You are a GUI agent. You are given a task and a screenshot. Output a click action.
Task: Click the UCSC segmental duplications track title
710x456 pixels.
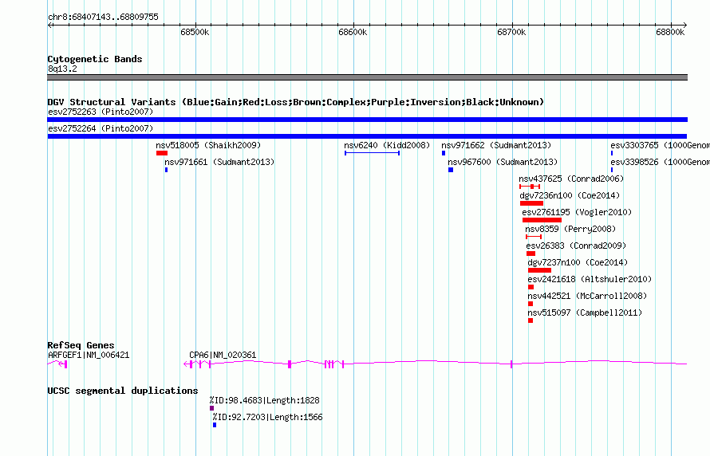click(x=123, y=391)
